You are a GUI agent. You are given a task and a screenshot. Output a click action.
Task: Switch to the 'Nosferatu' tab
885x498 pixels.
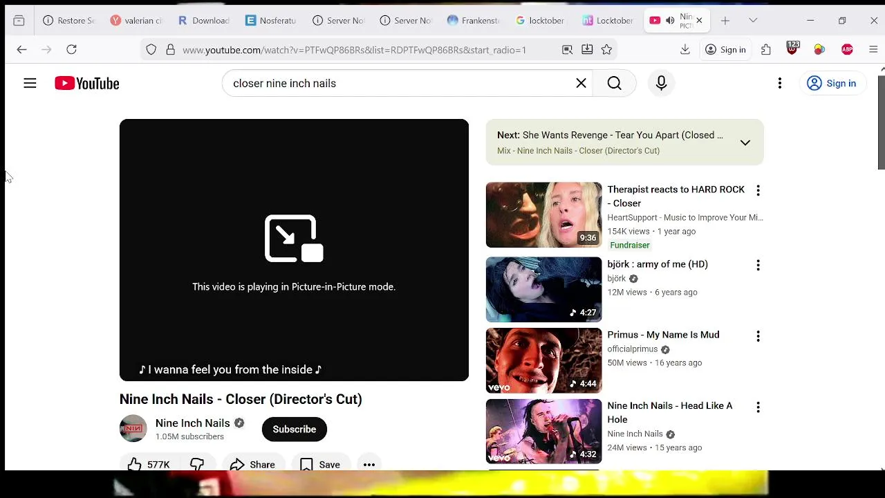pos(272,21)
